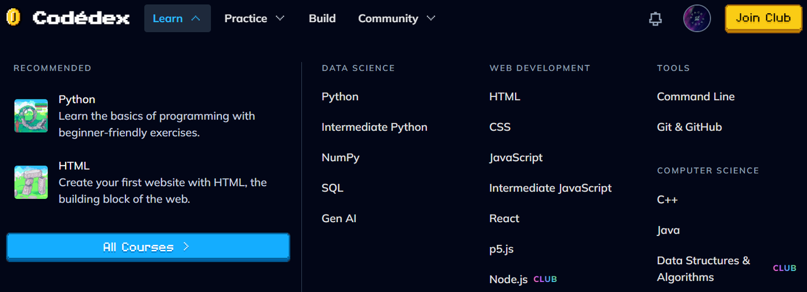The height and width of the screenshot is (292, 807).
Task: Click the TOOLS section heading
Action: pos(673,68)
